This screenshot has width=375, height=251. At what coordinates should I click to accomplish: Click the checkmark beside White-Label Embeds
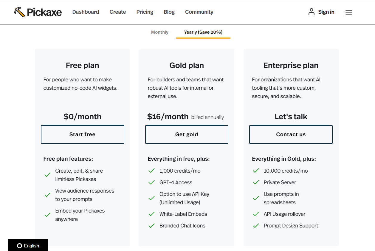click(x=151, y=214)
